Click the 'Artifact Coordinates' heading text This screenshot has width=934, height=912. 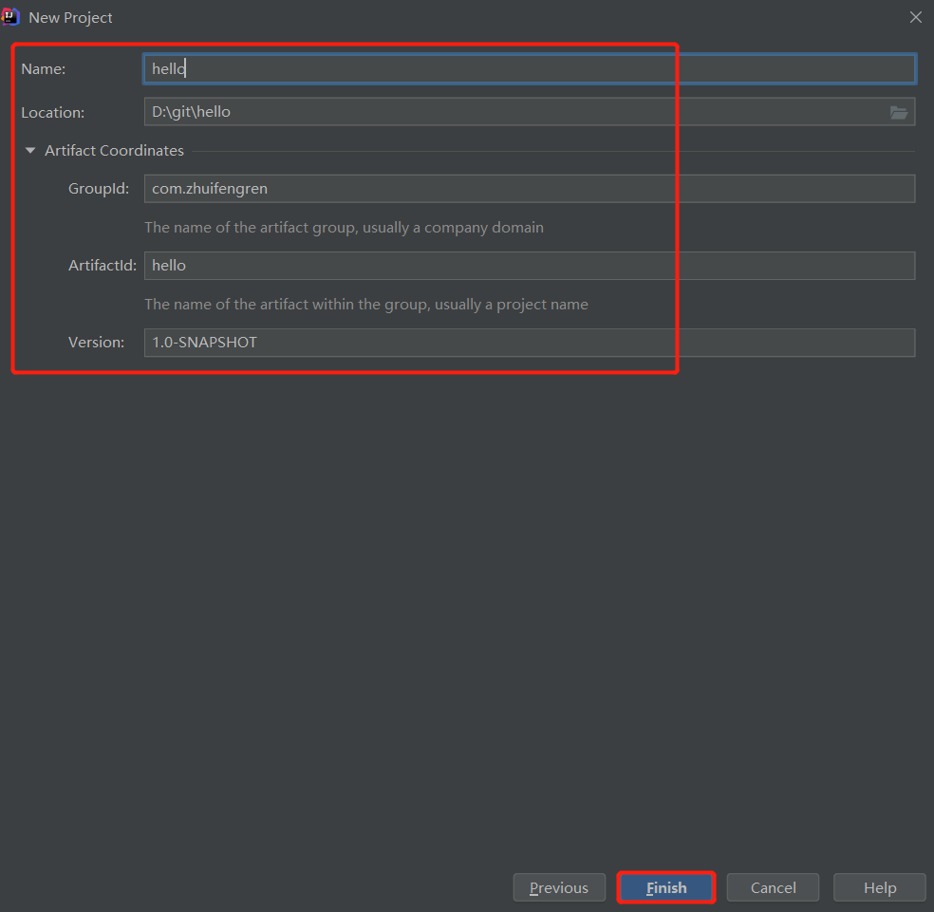tap(114, 151)
